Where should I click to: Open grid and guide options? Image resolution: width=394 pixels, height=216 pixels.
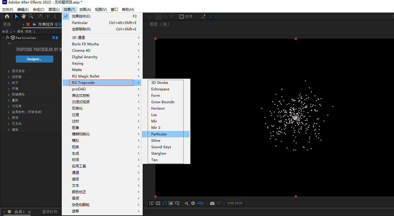(x=177, y=203)
